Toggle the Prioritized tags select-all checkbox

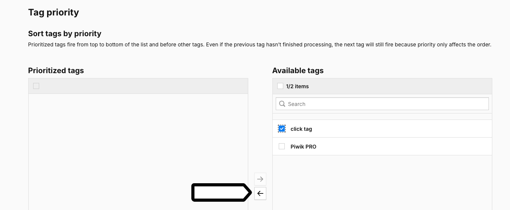click(36, 86)
